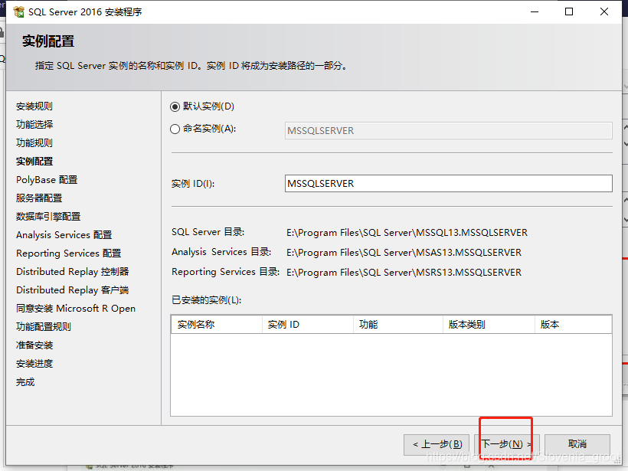
Task: Open the 功能选择 step in sidebar
Action: 34,125
